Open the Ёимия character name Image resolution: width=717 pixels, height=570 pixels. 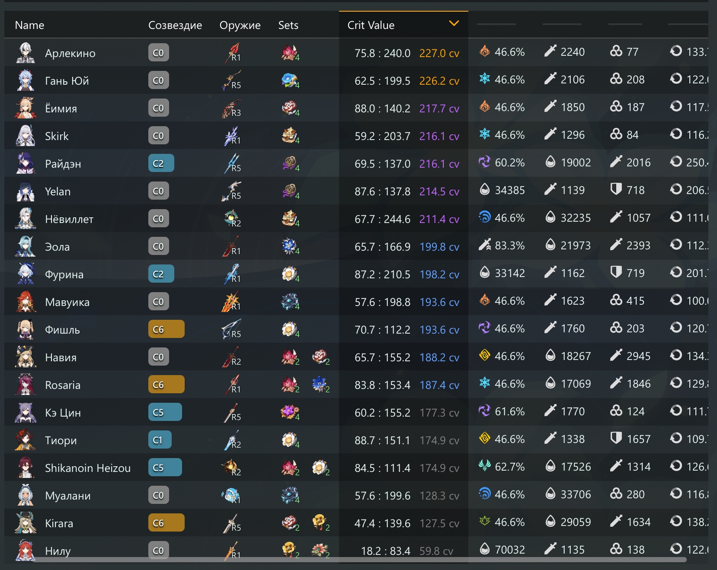pyautogui.click(x=61, y=108)
